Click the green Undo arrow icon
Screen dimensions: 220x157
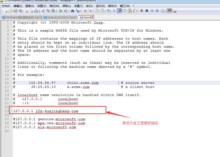point(60,11)
